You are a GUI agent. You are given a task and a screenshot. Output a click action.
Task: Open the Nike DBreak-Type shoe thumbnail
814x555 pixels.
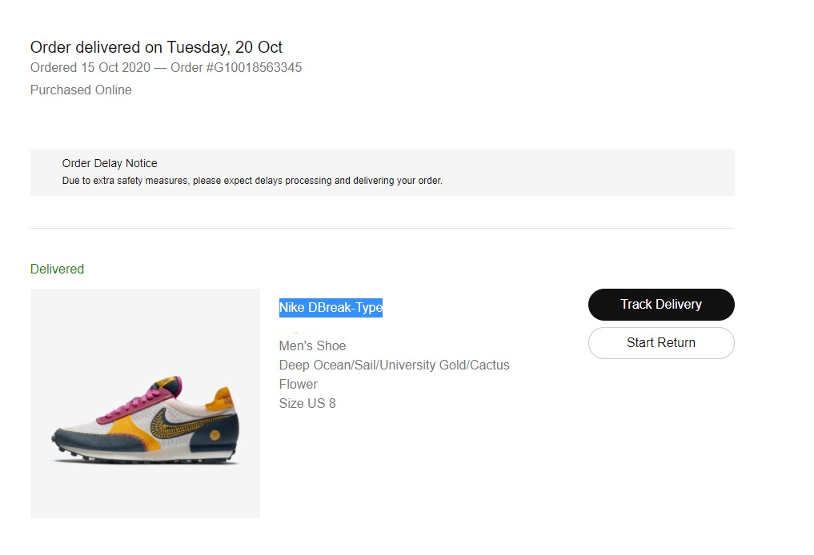coord(145,403)
